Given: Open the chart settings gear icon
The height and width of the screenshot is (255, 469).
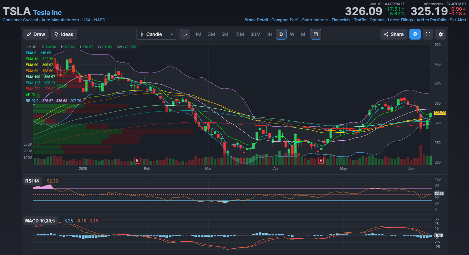Looking at the screenshot, I should (441, 34).
